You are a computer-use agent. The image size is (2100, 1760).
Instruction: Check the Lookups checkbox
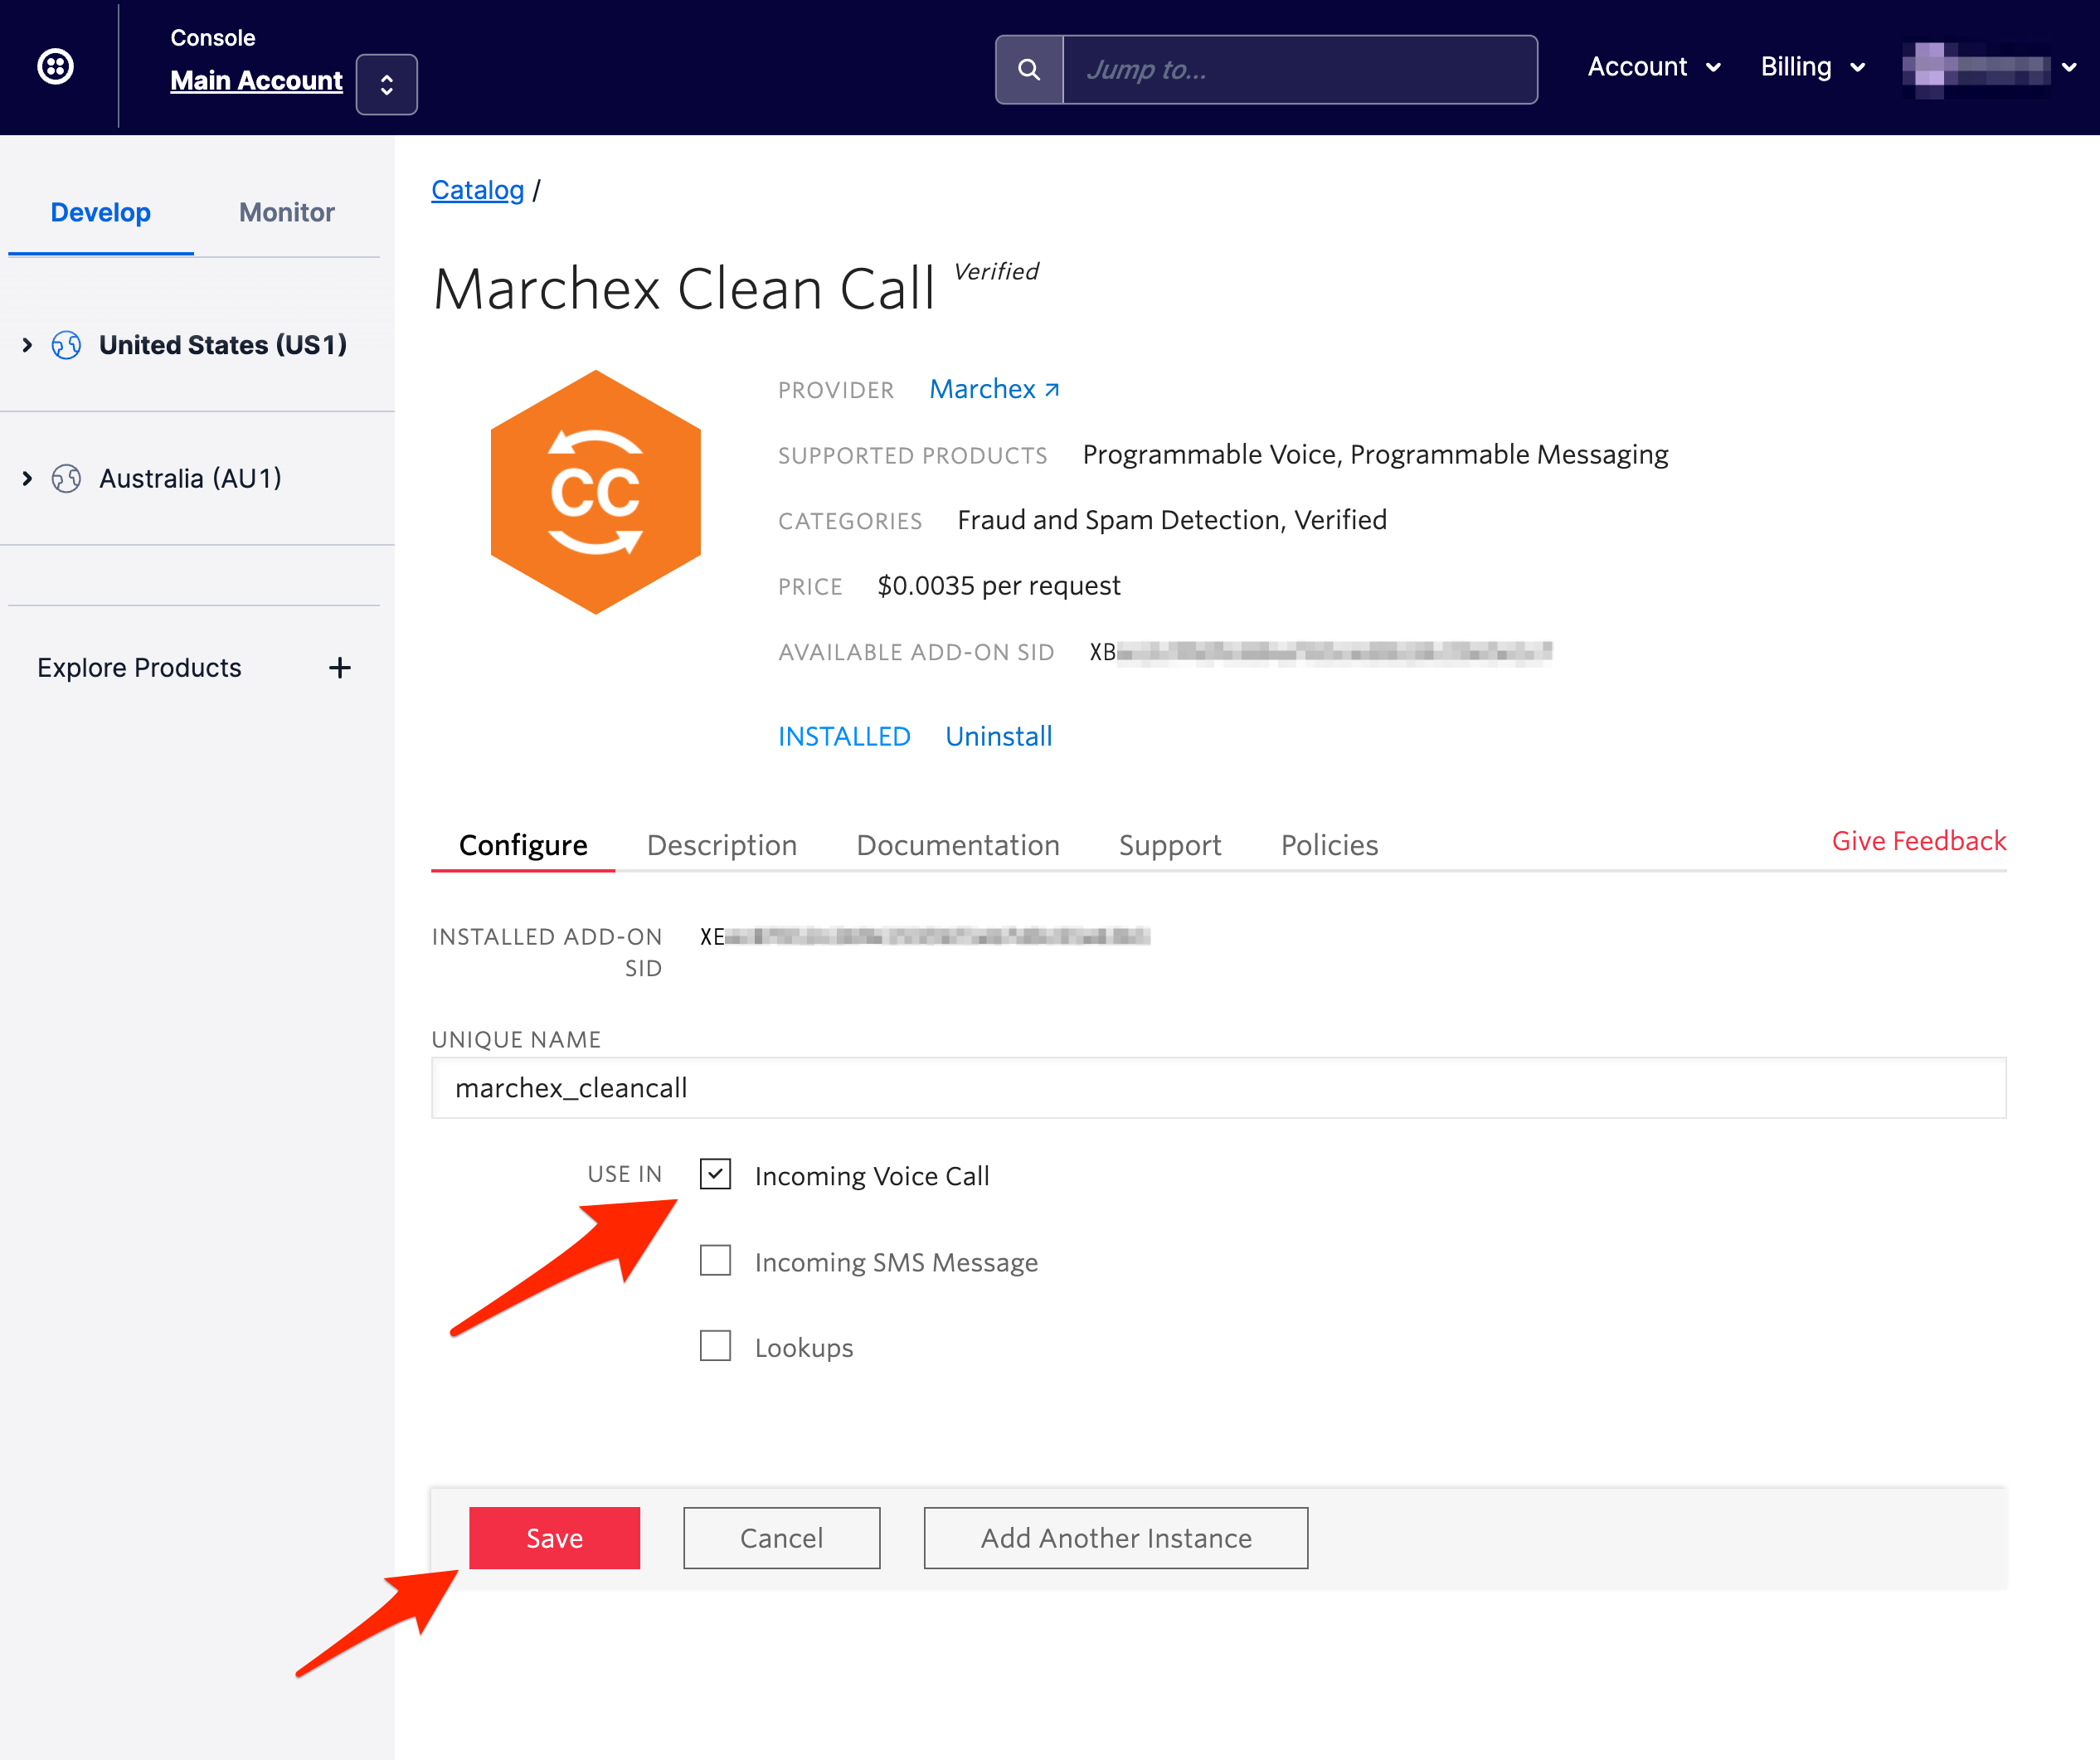715,1346
